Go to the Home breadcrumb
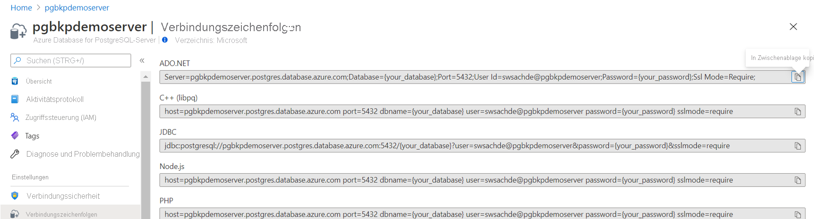Viewport: 814px width, 219px height. click(21, 8)
